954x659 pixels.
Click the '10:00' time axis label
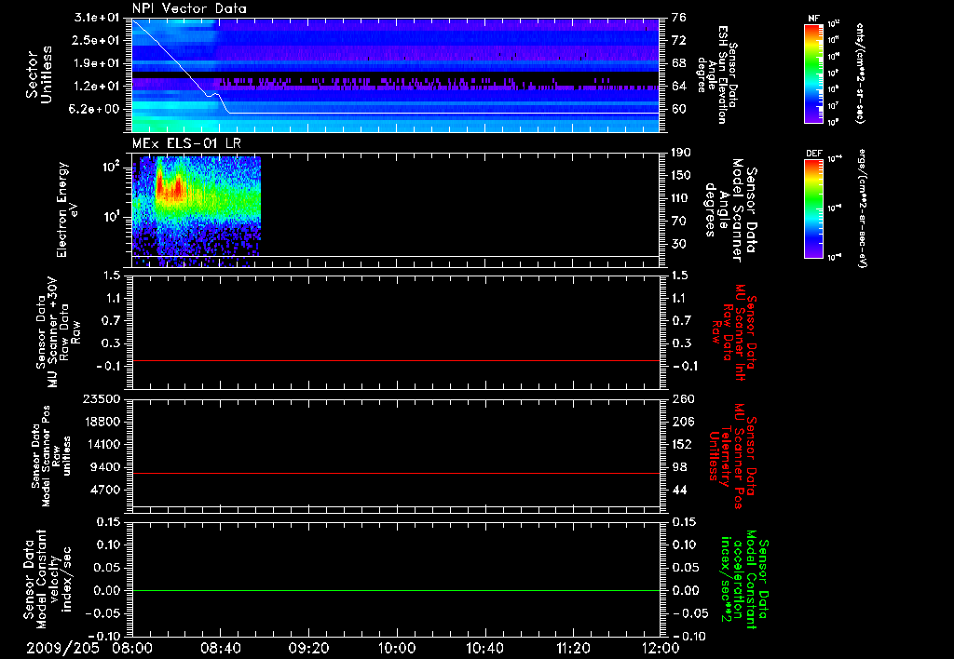pos(397,648)
